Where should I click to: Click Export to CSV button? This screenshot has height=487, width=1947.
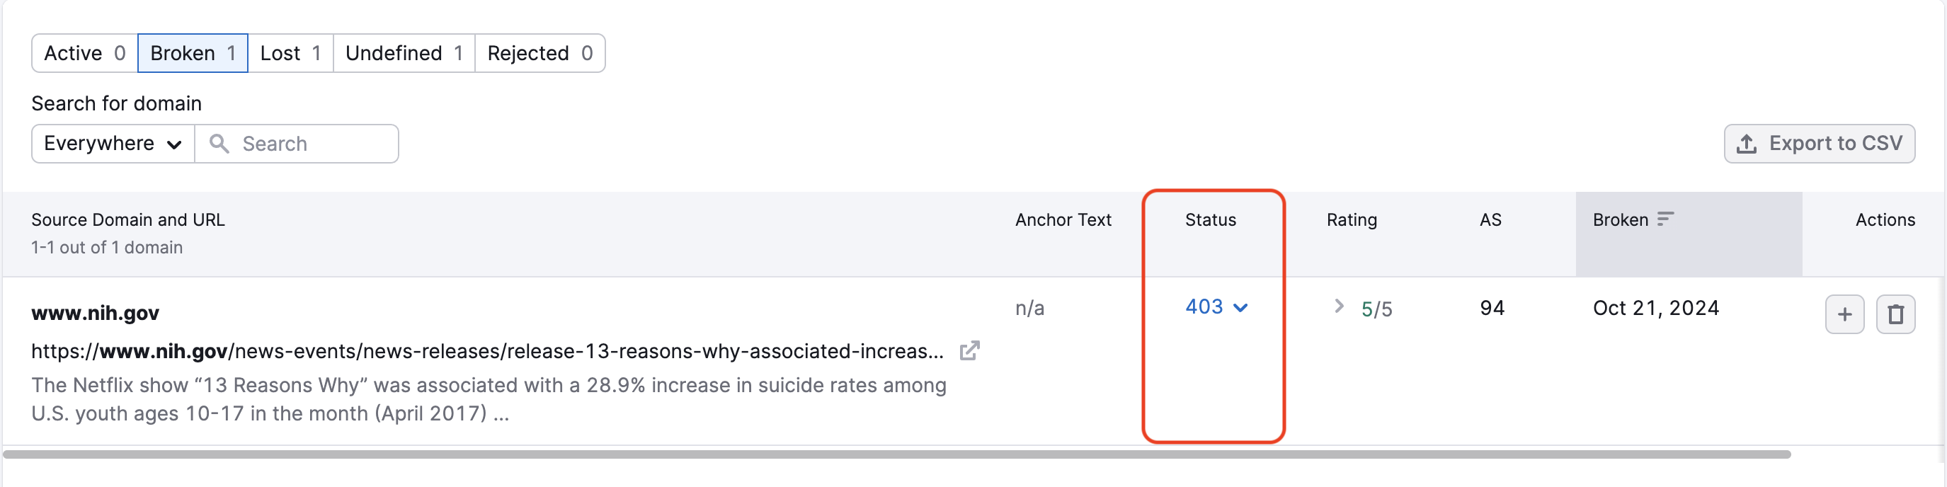pyautogui.click(x=1819, y=144)
